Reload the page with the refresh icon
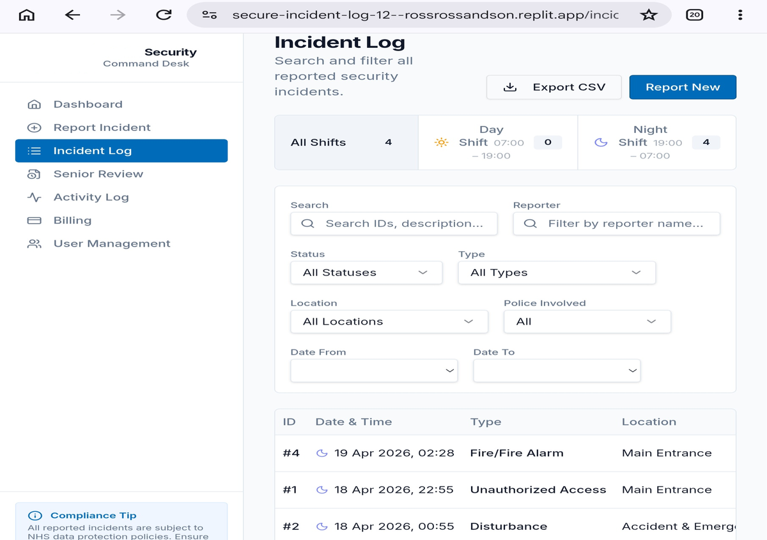 click(164, 15)
